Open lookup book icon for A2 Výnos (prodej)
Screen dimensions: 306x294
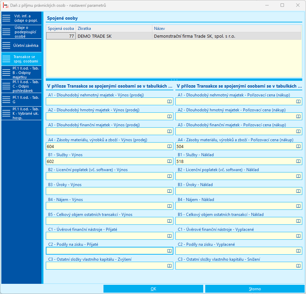click(x=169, y=116)
